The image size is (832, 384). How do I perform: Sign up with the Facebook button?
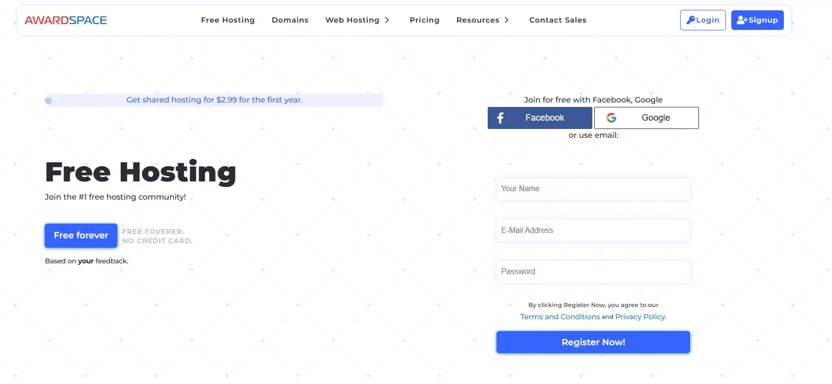point(540,118)
